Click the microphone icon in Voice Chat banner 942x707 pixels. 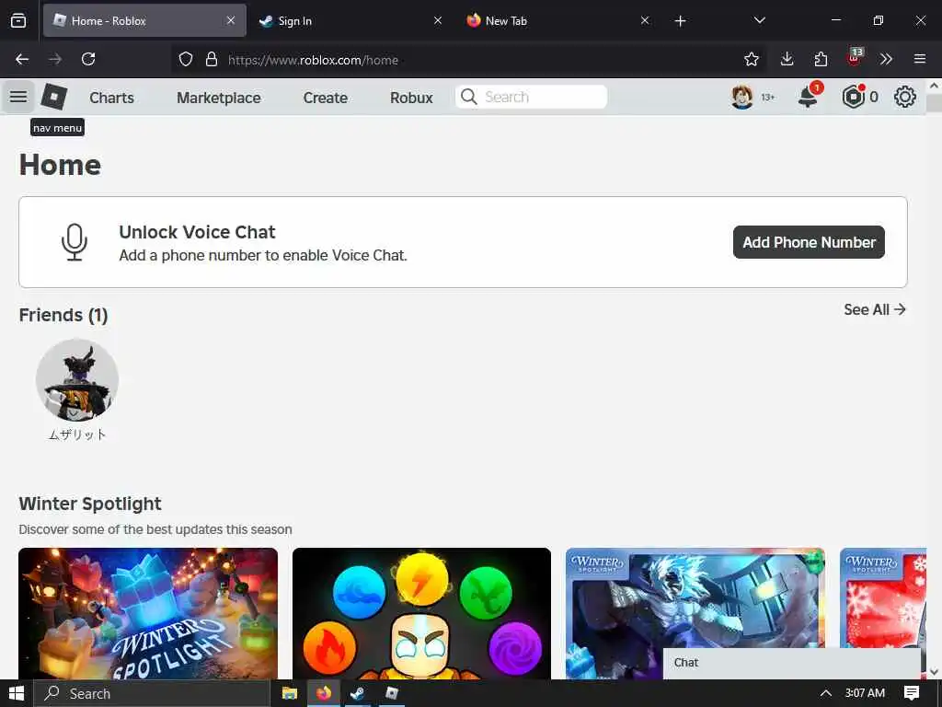[75, 242]
